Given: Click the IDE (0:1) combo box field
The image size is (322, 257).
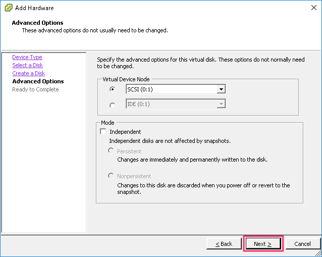Looking at the screenshot, I should (176, 104).
